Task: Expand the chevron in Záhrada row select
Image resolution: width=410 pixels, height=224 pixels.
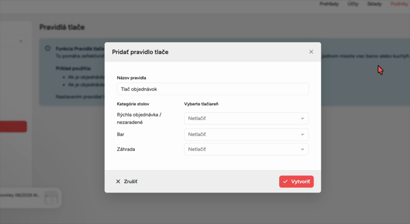Action: click(302, 149)
